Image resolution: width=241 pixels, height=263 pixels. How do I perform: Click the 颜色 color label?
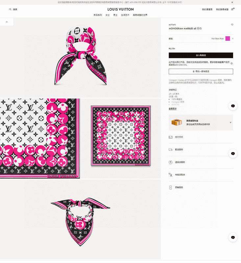(x=171, y=38)
